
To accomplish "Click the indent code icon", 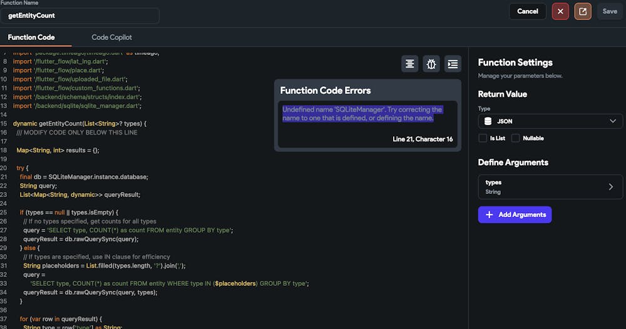I will click(x=453, y=64).
